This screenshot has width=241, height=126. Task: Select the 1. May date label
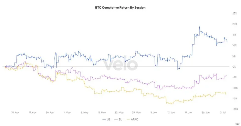pos(67,113)
